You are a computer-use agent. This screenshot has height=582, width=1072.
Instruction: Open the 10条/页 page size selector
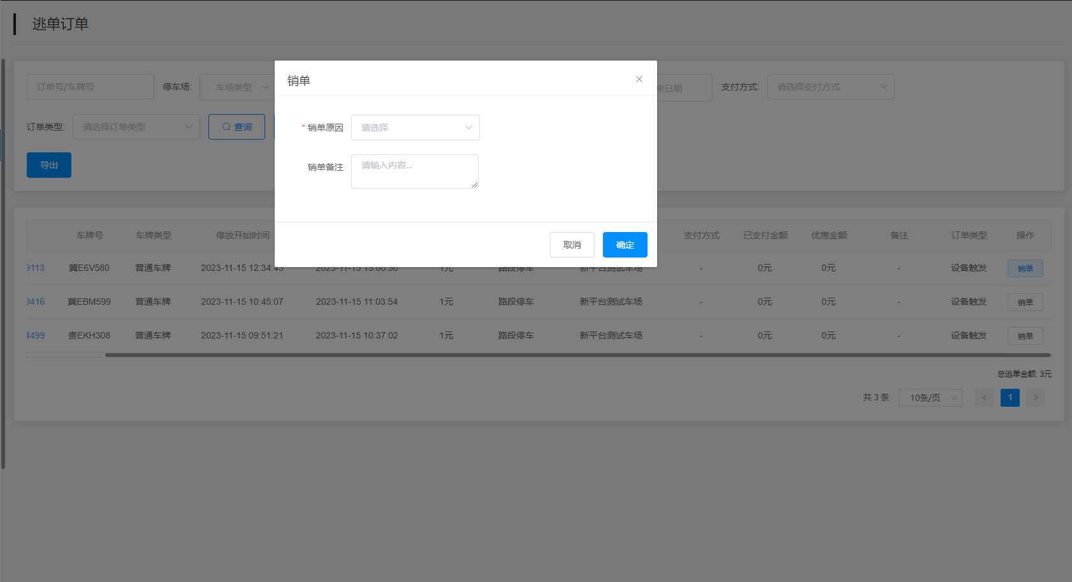930,398
